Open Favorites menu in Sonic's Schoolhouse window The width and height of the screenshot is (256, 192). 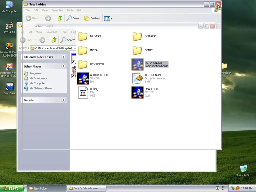[51, 32]
